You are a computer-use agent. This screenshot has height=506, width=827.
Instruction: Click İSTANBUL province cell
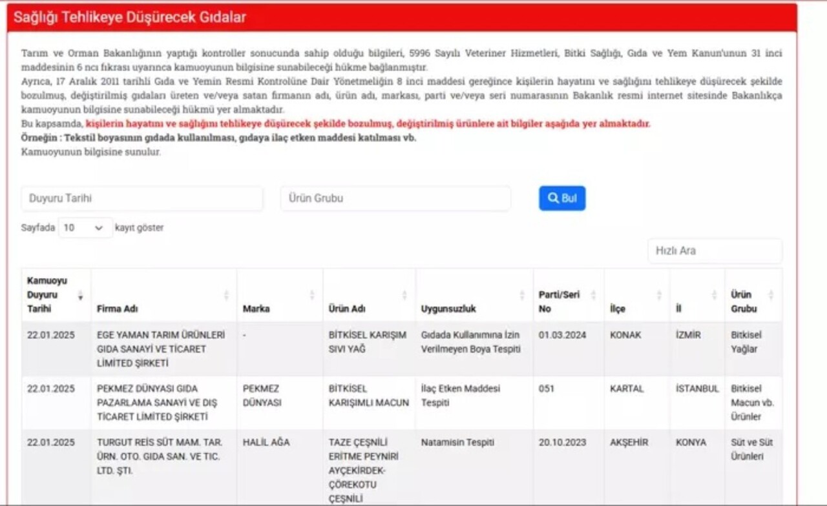coord(697,403)
